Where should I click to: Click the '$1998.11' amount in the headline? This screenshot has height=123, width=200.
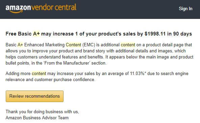[x=155, y=34]
